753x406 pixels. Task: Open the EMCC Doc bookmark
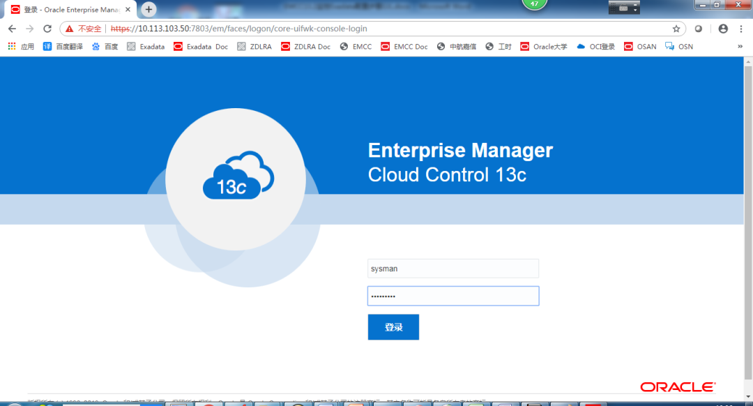click(x=404, y=47)
